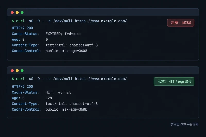Click the Age value '128'
The height and width of the screenshot is (137, 206).
49,98
